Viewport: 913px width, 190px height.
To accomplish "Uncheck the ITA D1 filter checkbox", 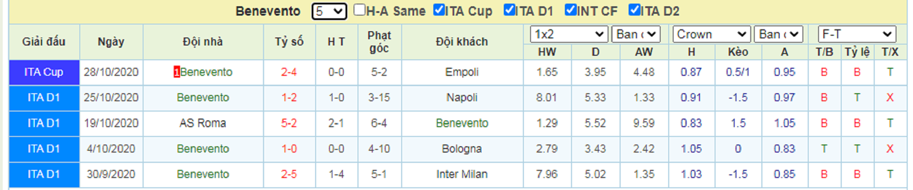I will click(509, 10).
